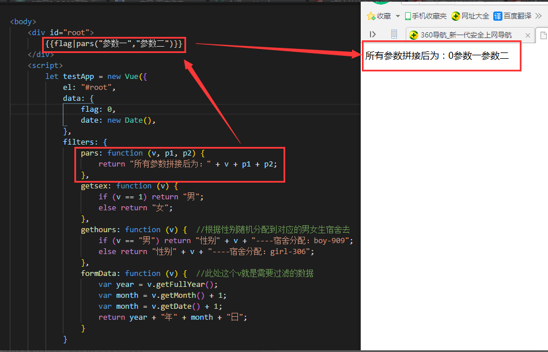Switch to the 360导航_新一代安全上网导航 tab
This screenshot has height=352, width=548.
(x=466, y=35)
